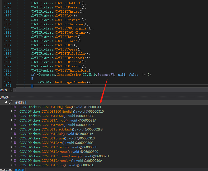Click method icon beside COVIDST360_China

15,107
